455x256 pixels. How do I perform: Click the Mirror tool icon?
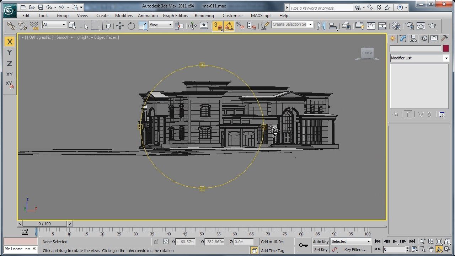[x=321, y=26]
